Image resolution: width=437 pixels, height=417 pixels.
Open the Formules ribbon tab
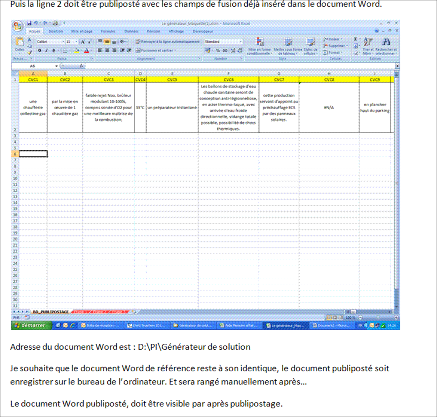pyautogui.click(x=108, y=31)
